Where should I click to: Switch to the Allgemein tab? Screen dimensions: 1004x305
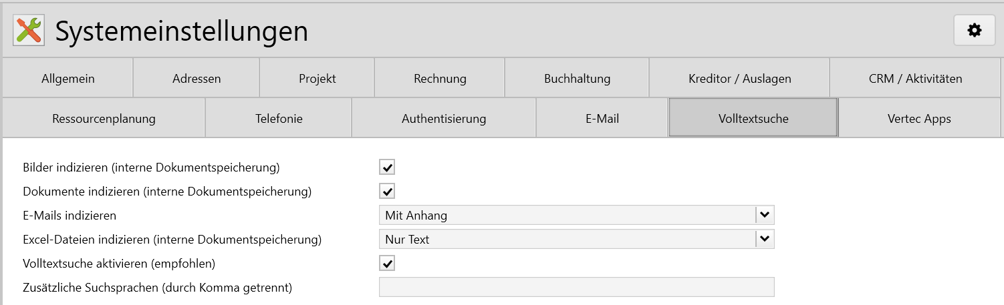(68, 79)
